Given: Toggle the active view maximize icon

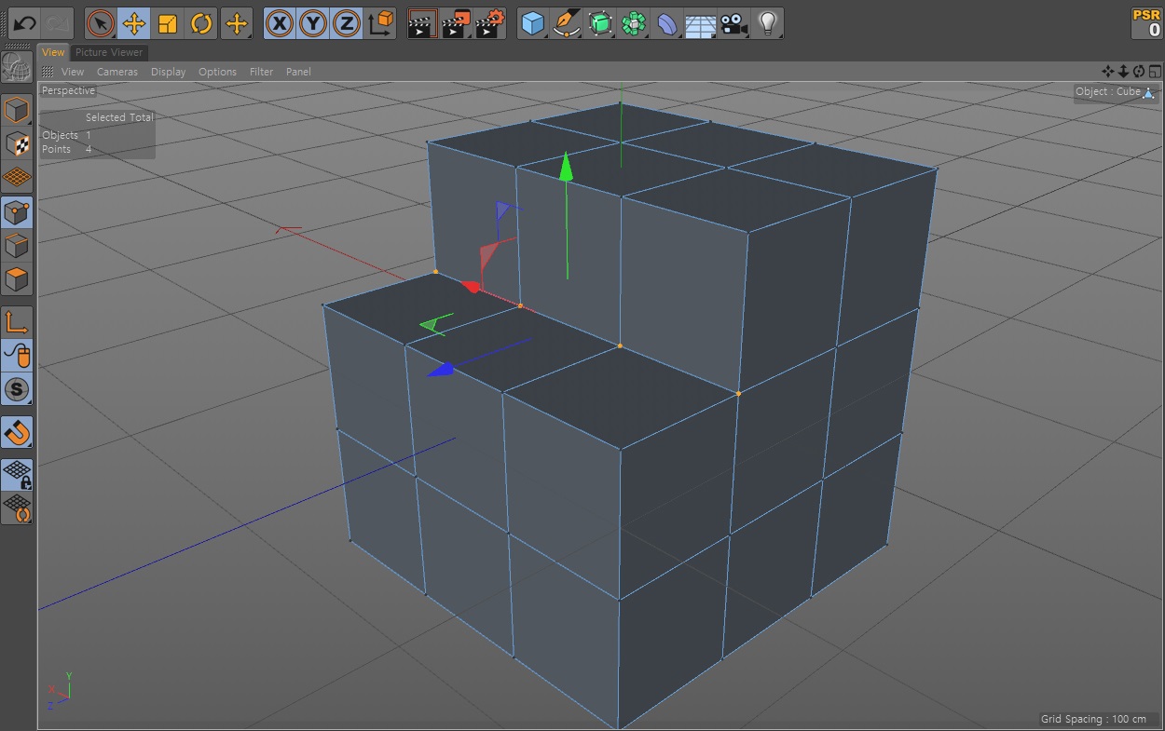Looking at the screenshot, I should tap(1155, 72).
